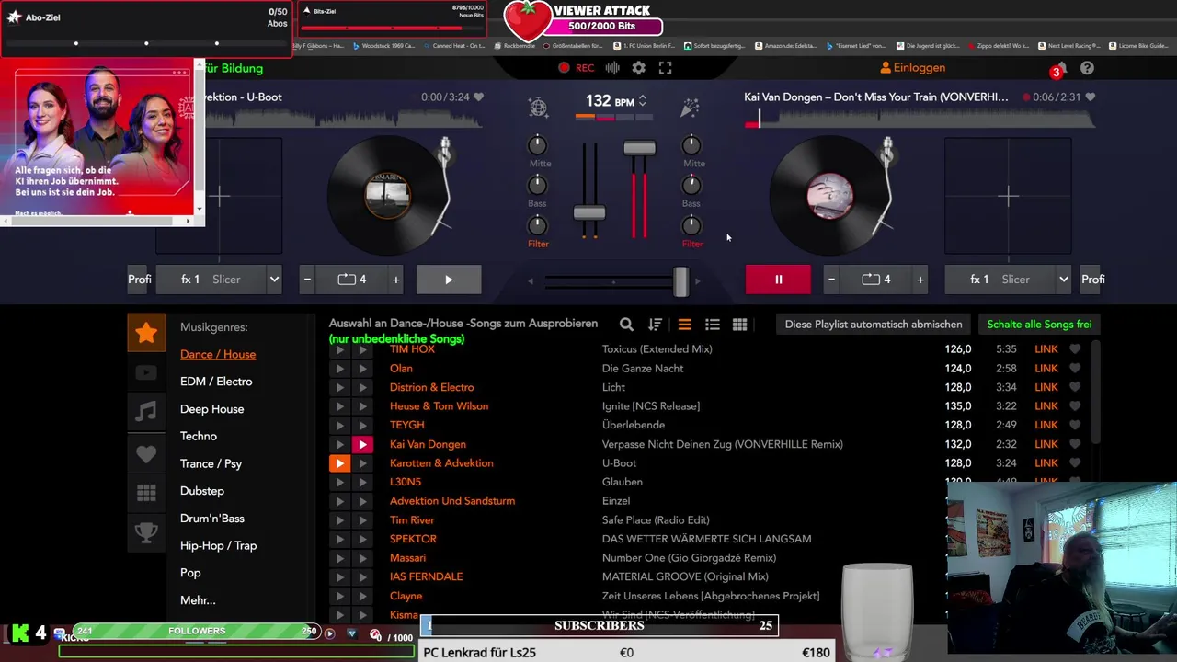Image resolution: width=1177 pixels, height=662 pixels.
Task: Load Olan on right deck
Action: click(362, 368)
